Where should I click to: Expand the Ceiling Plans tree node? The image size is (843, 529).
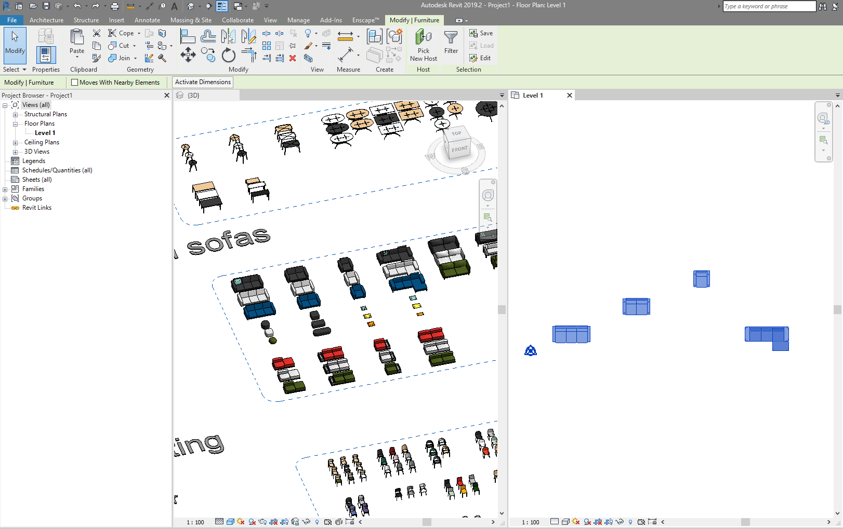(15, 143)
